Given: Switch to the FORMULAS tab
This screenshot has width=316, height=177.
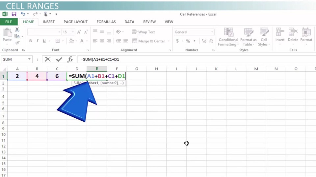Looking at the screenshot, I should [106, 22].
